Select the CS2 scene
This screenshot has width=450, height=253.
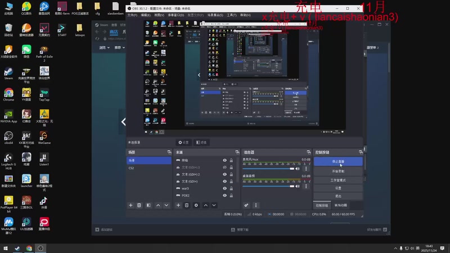pyautogui.click(x=149, y=168)
